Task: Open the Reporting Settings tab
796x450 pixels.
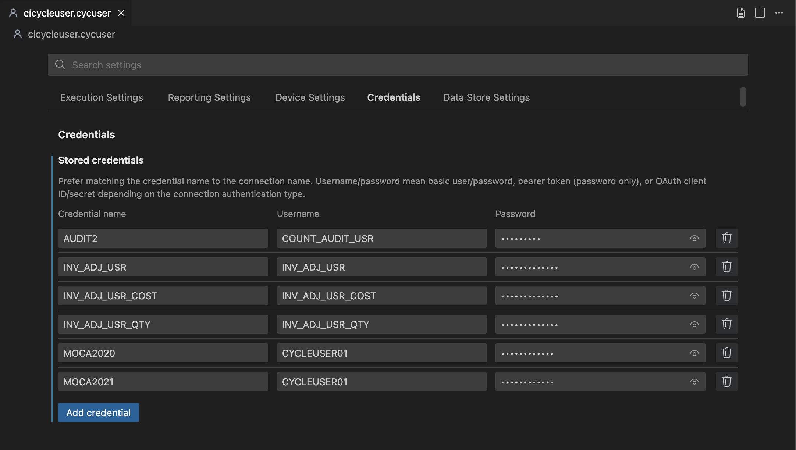Action: [x=209, y=97]
